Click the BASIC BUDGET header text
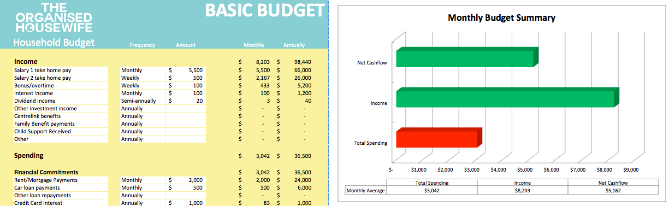 (x=265, y=10)
